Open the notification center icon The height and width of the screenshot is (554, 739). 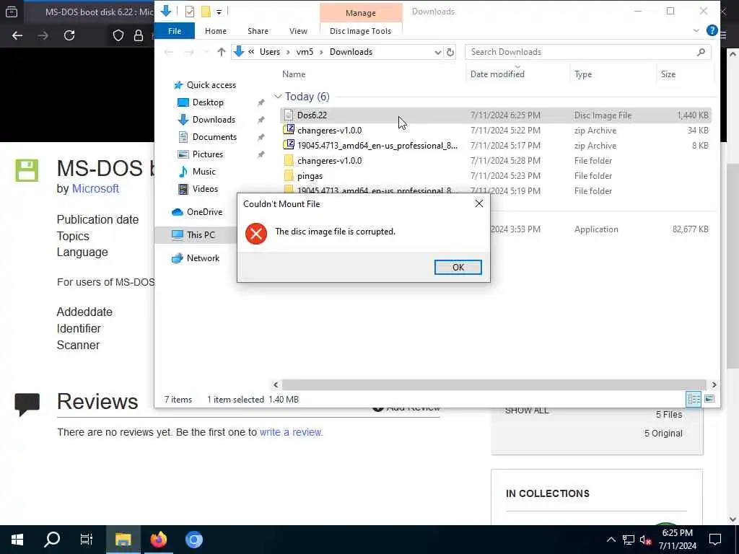(x=715, y=540)
